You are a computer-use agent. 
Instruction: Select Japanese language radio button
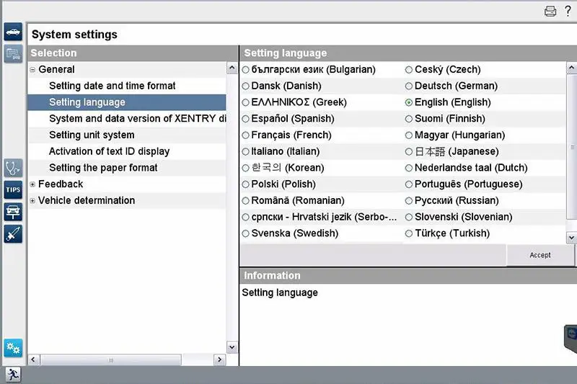click(x=408, y=151)
